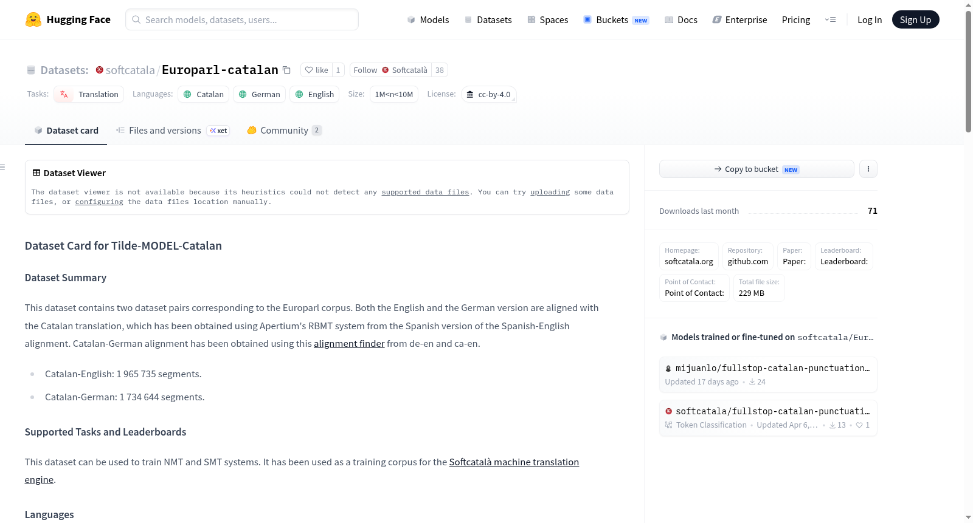Select the Translation task tag
This screenshot has height=523, width=973.
pos(89,94)
